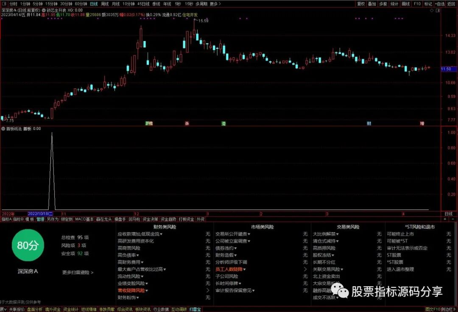Click the 涨 event marker under the chart
The width and height of the screenshot is (458, 312).
coord(187,124)
